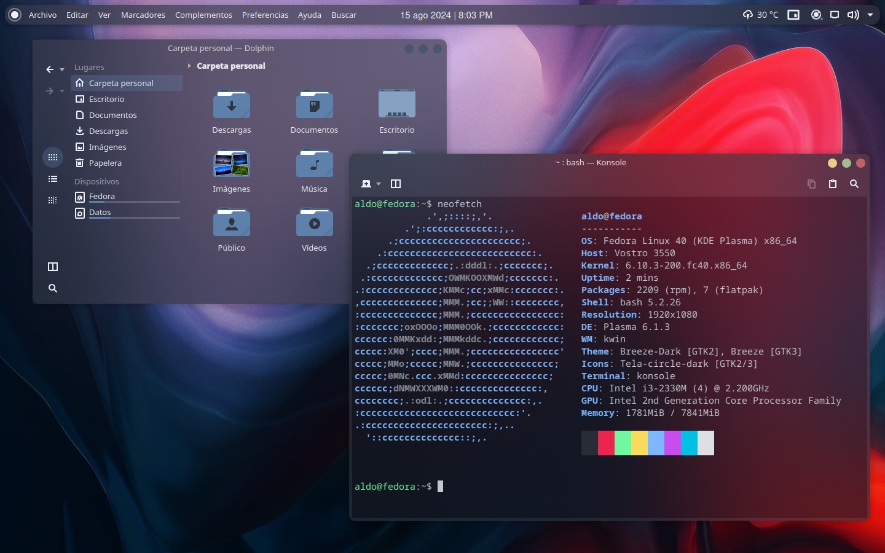Select Escritorio in the Lugares sidebar
Image resolution: width=885 pixels, height=553 pixels.
tap(127, 99)
